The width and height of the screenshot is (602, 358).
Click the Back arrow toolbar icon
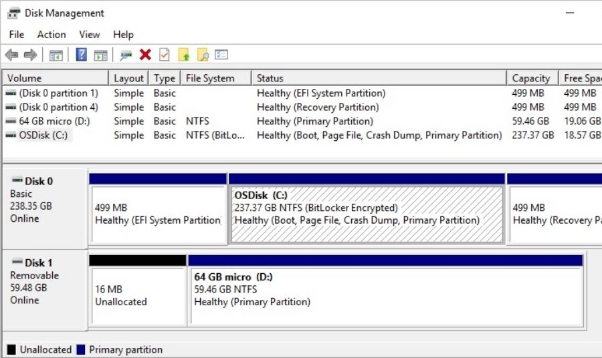11,55
